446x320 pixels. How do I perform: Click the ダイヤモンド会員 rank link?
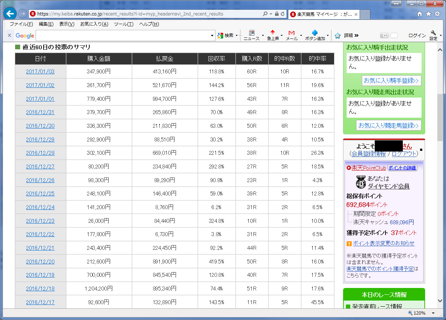click(388, 186)
